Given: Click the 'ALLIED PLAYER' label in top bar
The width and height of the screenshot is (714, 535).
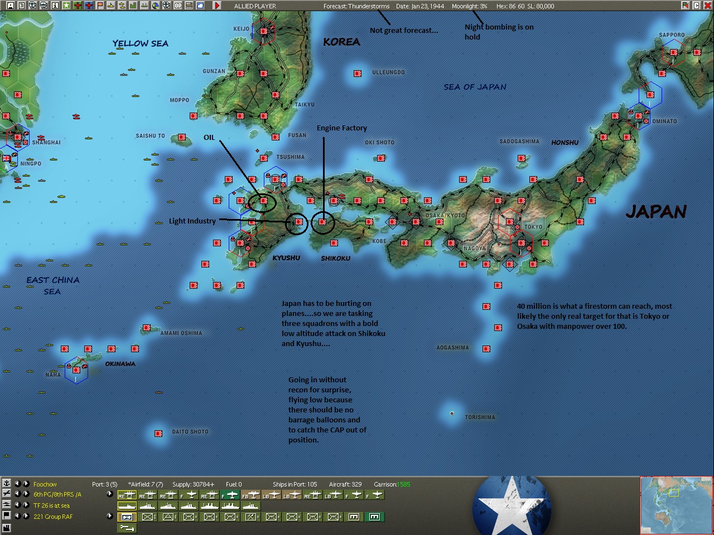Looking at the screenshot, I should pyautogui.click(x=255, y=6).
